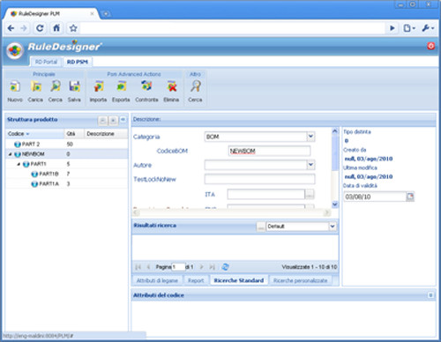The image size is (441, 342).
Task: Collapse the Struttura prodotto panel
Action: (x=123, y=119)
